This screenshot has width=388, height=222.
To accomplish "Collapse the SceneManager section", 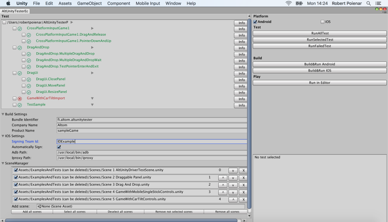I will [3, 163].
